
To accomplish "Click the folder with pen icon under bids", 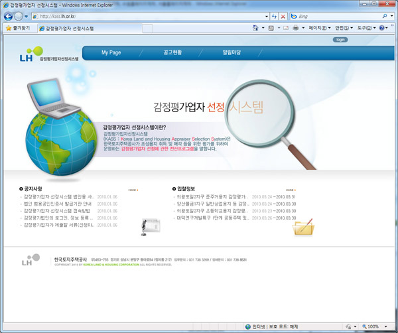I will pos(304,227).
